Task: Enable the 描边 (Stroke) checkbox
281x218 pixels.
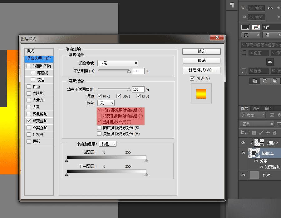Action: 29,87
